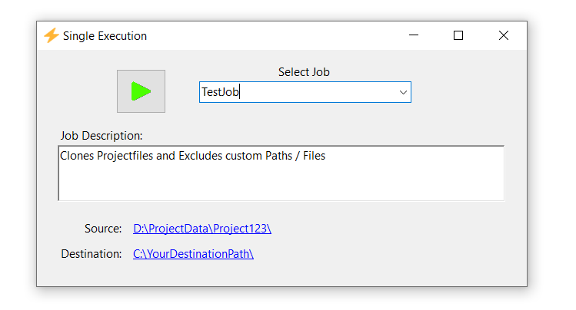Click the 'Job Description:' label
This screenshot has width=576, height=310.
pos(102,136)
